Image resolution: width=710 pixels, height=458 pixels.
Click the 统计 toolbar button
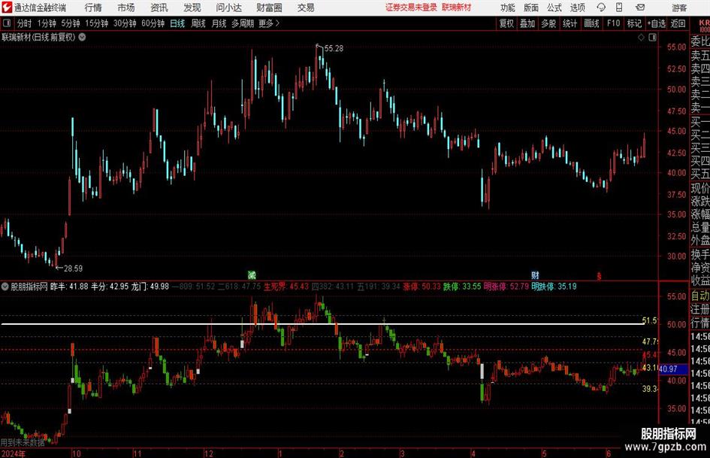pos(570,23)
